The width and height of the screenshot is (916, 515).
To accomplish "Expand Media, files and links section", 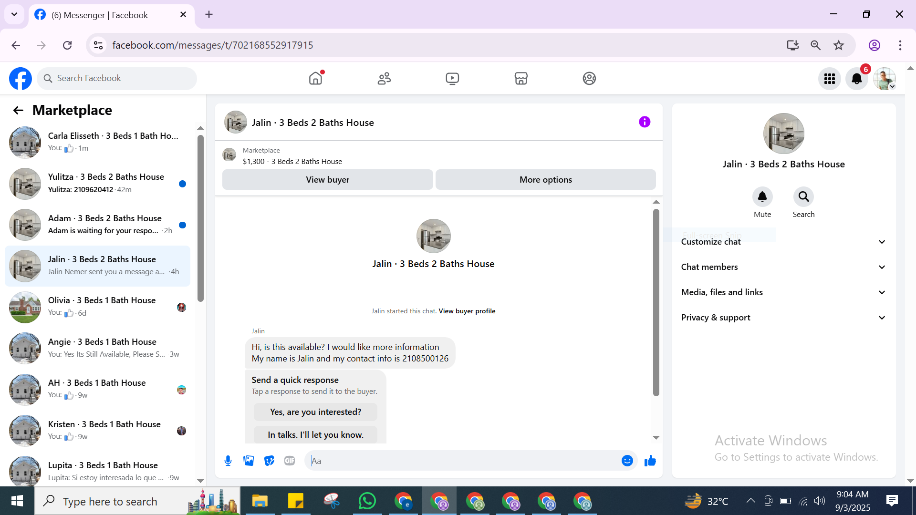I will [783, 292].
